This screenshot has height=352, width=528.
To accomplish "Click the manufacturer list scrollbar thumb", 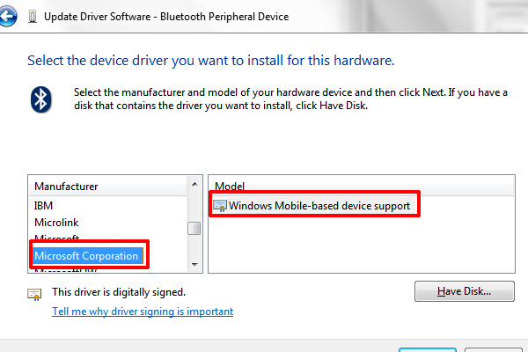I will (x=194, y=229).
